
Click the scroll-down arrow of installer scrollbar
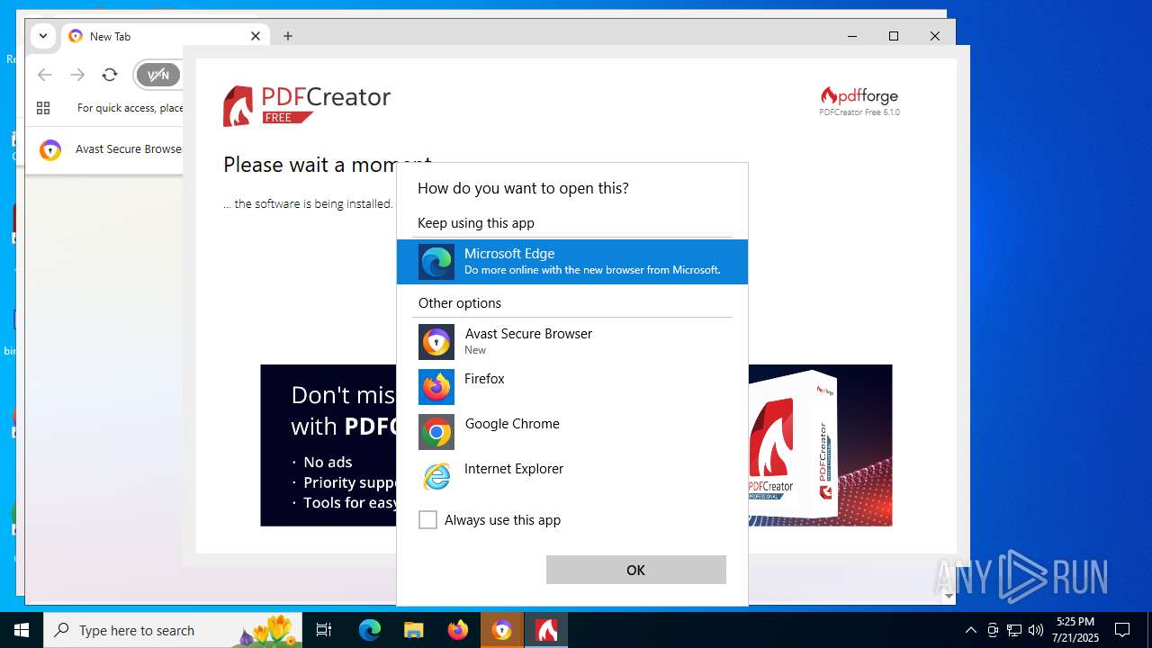pos(949,596)
